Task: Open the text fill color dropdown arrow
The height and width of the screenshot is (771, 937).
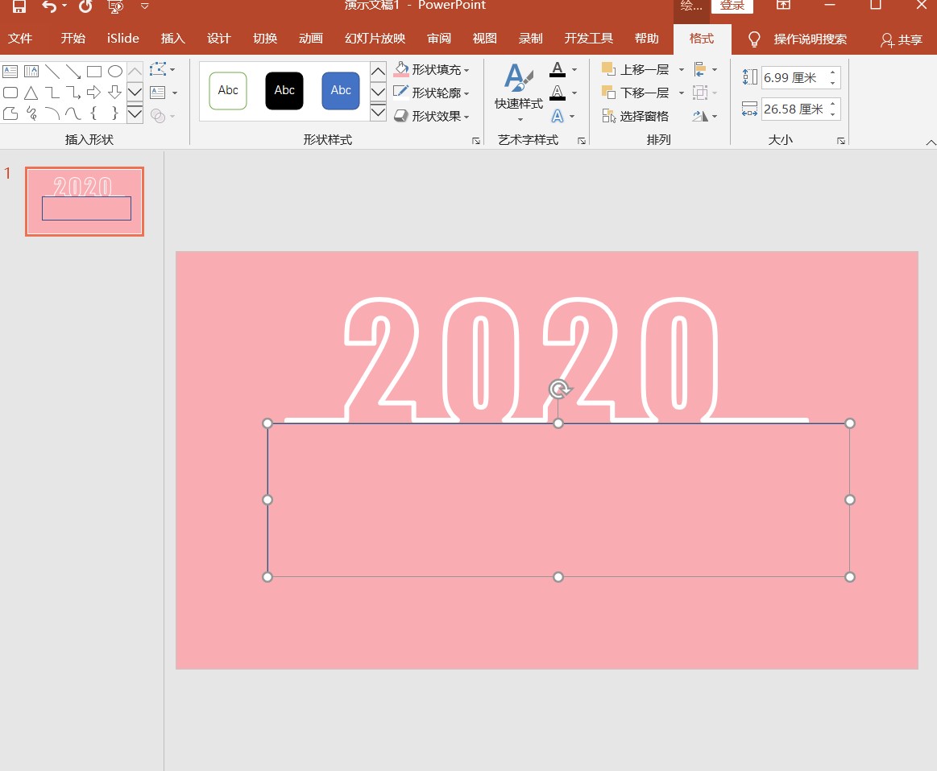Action: click(x=574, y=70)
